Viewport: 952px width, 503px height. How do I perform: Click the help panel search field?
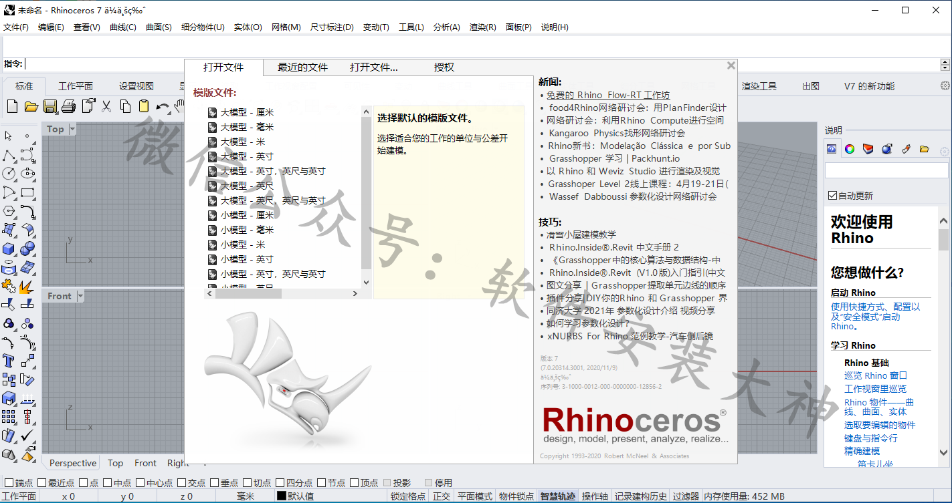point(886,170)
